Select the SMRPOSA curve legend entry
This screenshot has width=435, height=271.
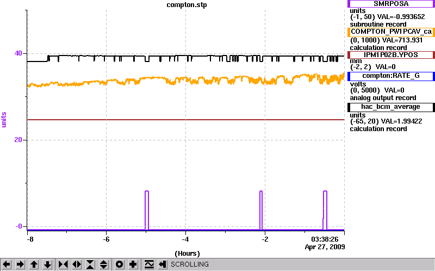[x=391, y=4]
